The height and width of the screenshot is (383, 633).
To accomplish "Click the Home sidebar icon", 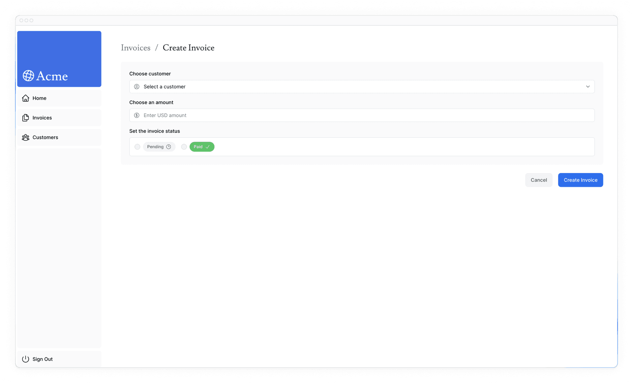I will [x=25, y=98].
